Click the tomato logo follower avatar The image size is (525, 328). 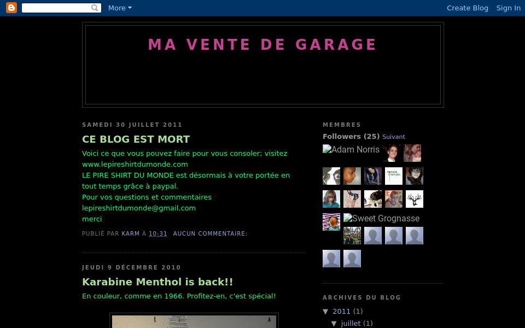394,176
